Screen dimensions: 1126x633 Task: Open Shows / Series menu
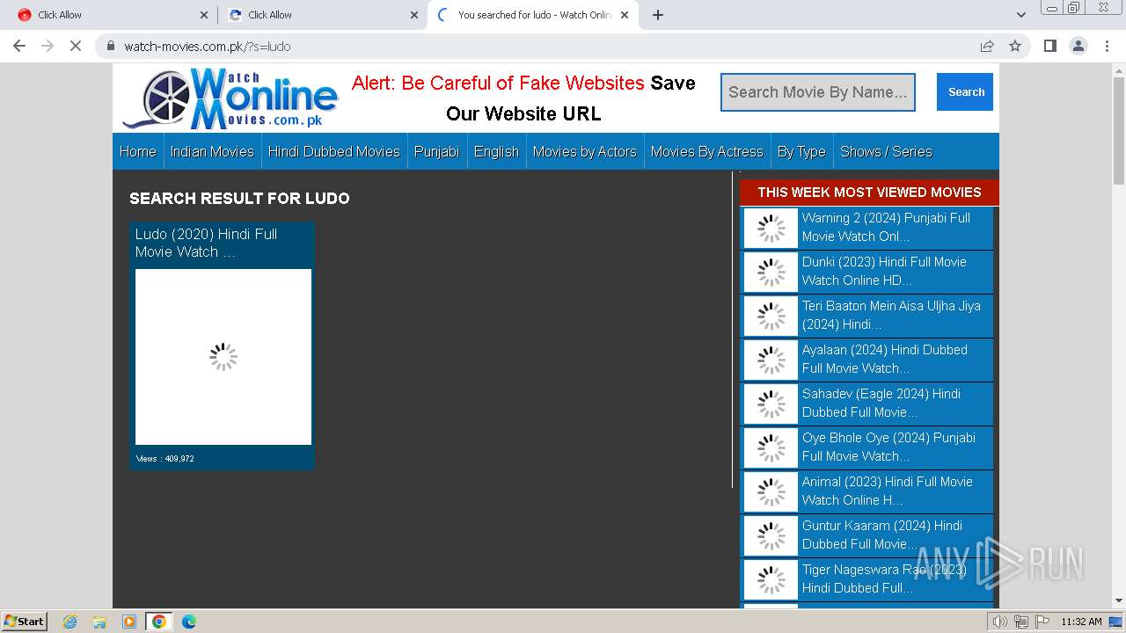[886, 151]
